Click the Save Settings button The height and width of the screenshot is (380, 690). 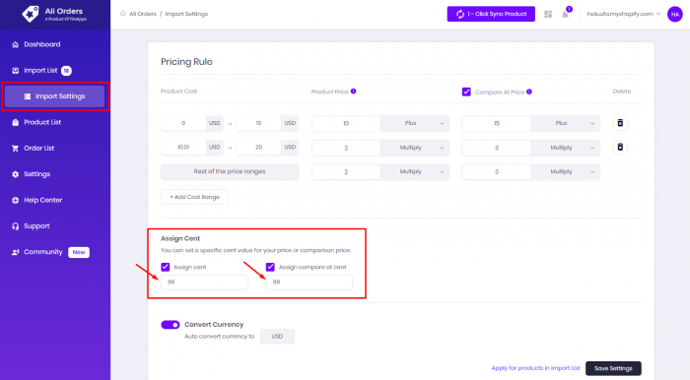click(613, 368)
